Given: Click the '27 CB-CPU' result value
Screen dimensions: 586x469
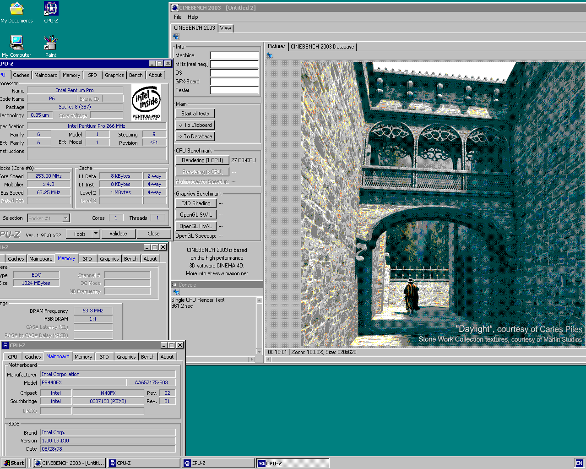Looking at the screenshot, I should pyautogui.click(x=244, y=160).
